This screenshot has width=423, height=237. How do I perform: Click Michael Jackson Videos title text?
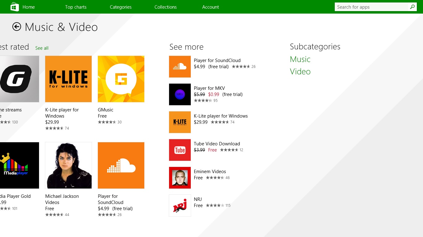click(x=62, y=199)
